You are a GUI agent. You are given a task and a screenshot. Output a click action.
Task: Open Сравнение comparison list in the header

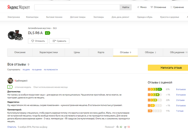pos(177,7)
